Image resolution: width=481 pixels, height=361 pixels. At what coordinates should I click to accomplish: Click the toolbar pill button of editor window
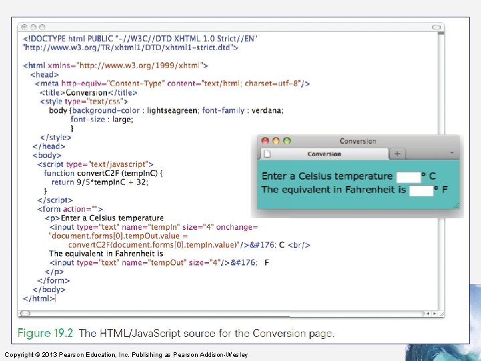(436, 27)
